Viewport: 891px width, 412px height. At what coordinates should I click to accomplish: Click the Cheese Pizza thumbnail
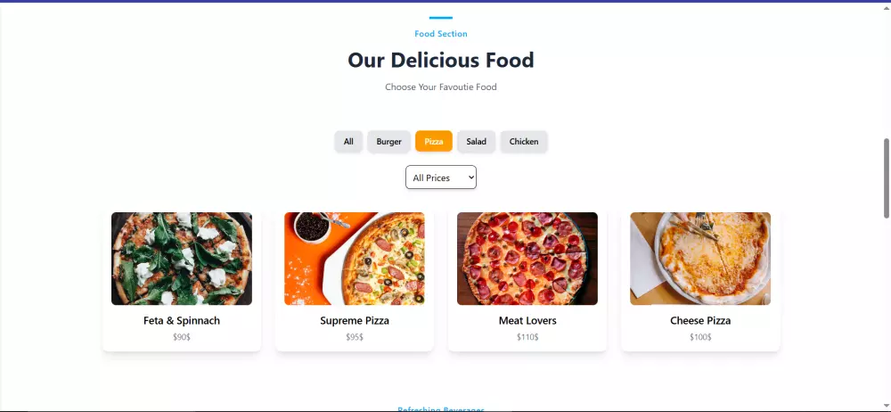click(700, 259)
